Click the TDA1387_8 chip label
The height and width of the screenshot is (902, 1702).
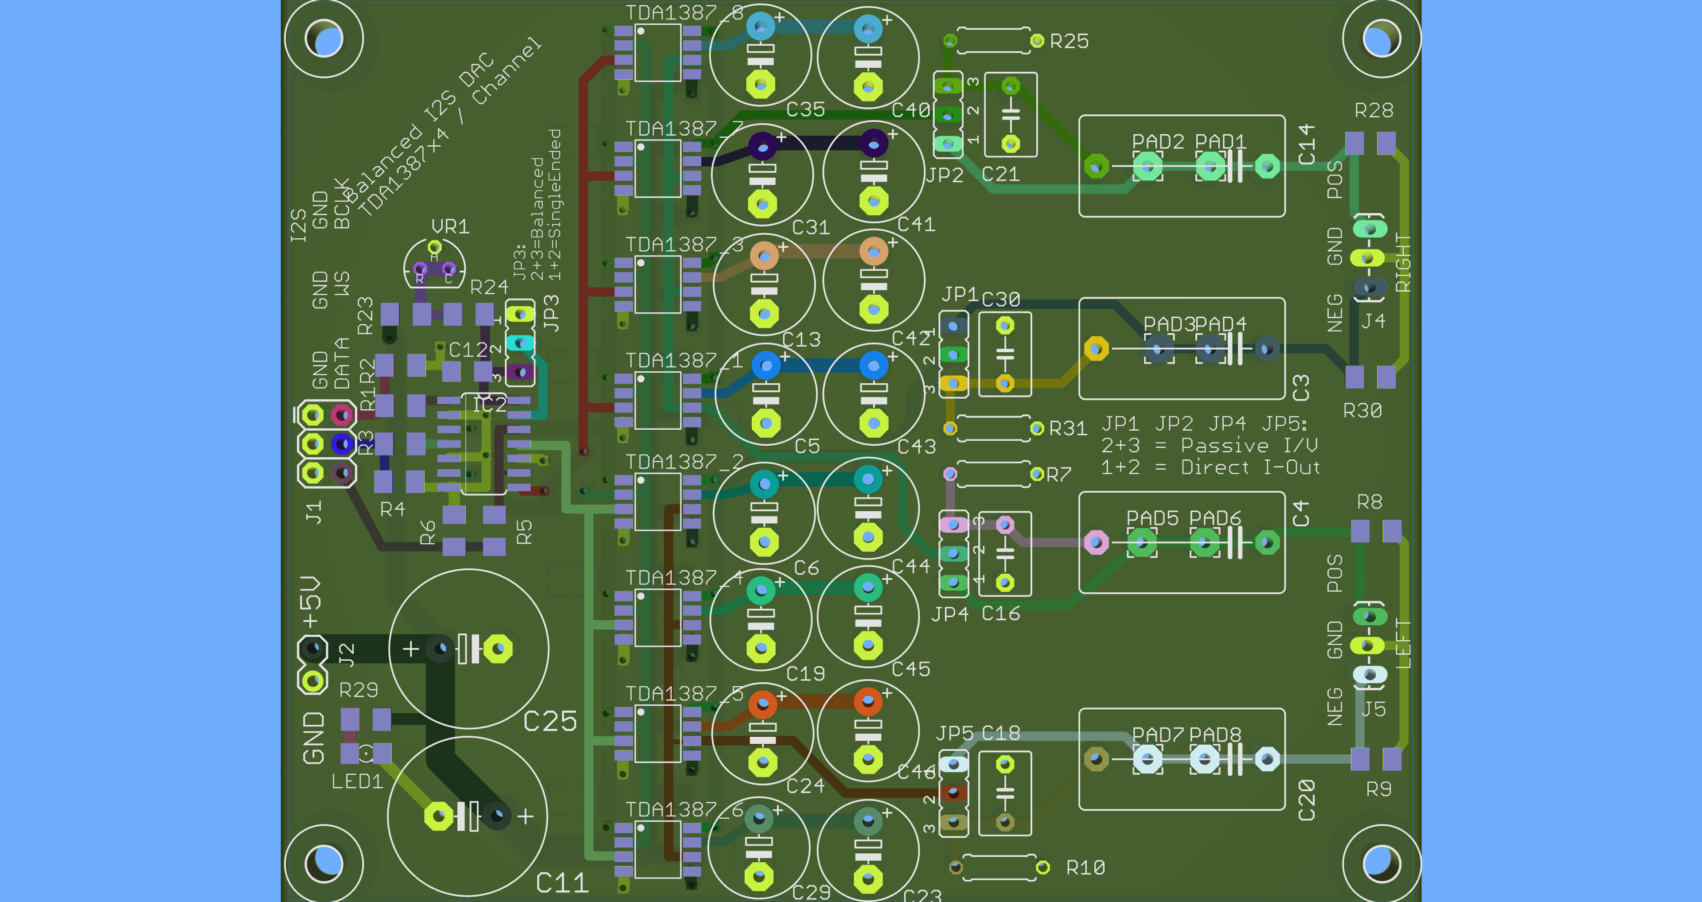[684, 12]
